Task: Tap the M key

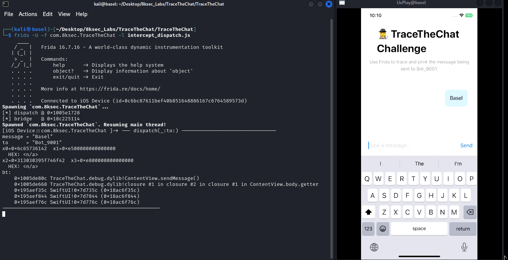Action: point(454,212)
